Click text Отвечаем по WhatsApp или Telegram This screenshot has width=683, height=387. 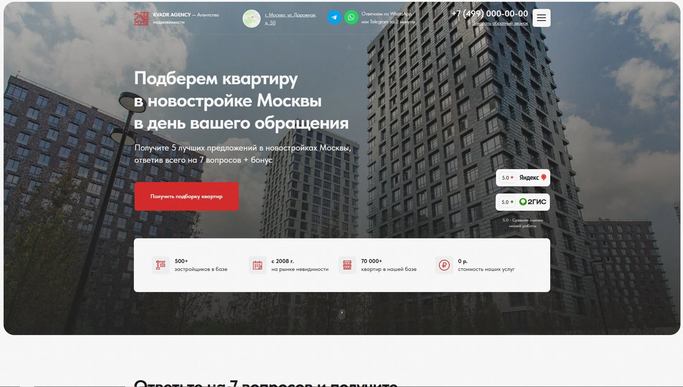coord(388,18)
